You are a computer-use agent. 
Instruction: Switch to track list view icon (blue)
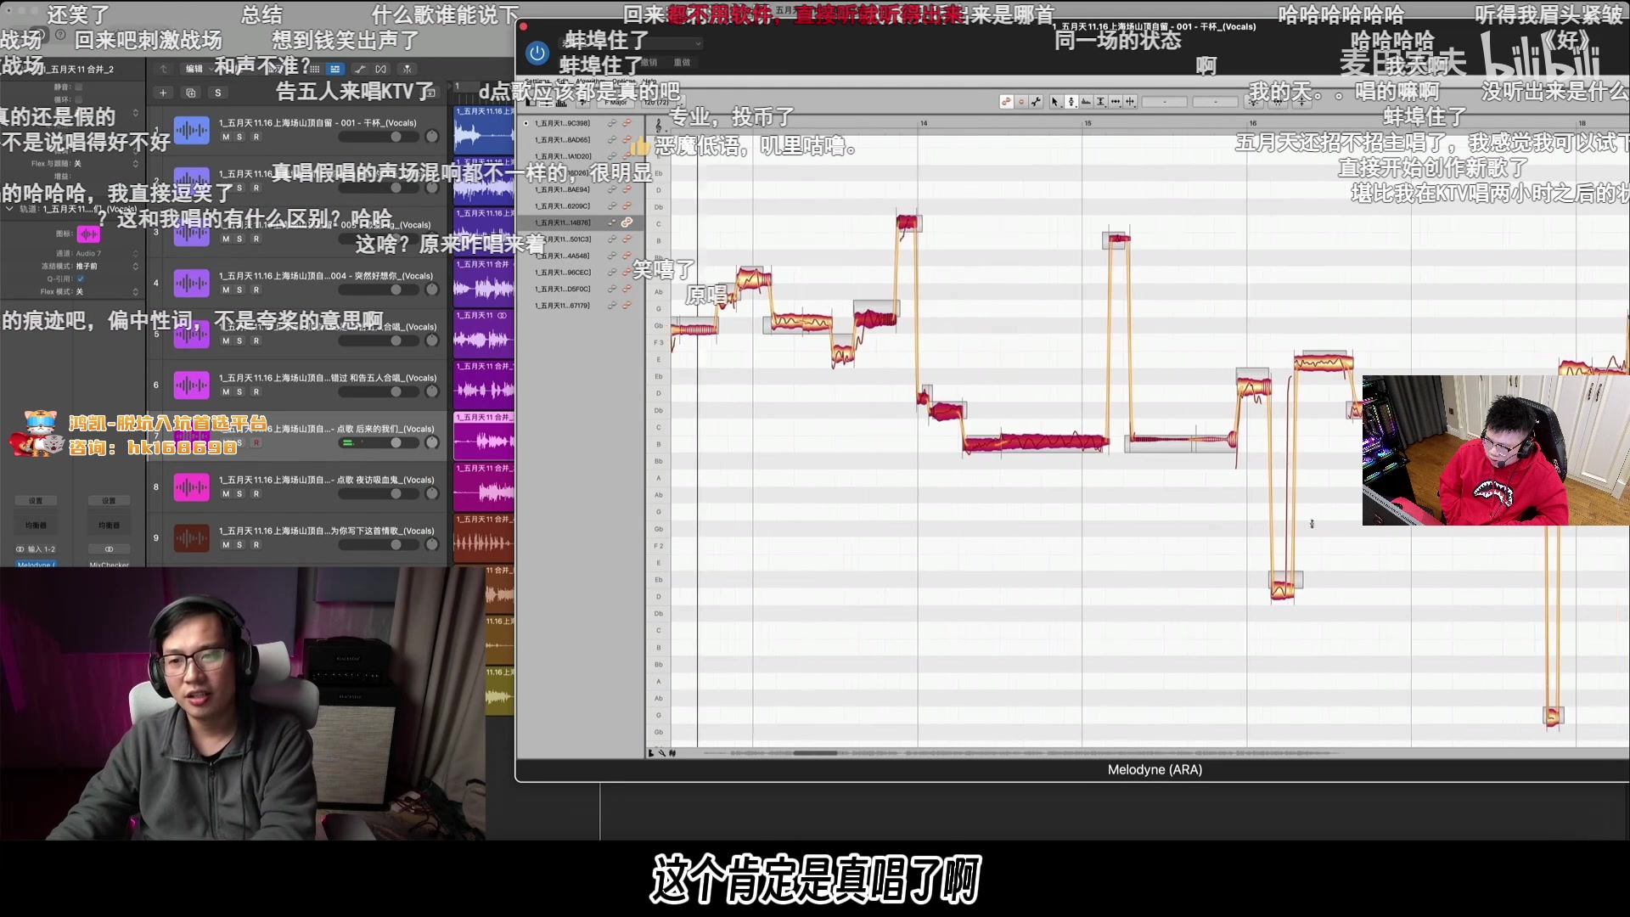pos(335,69)
